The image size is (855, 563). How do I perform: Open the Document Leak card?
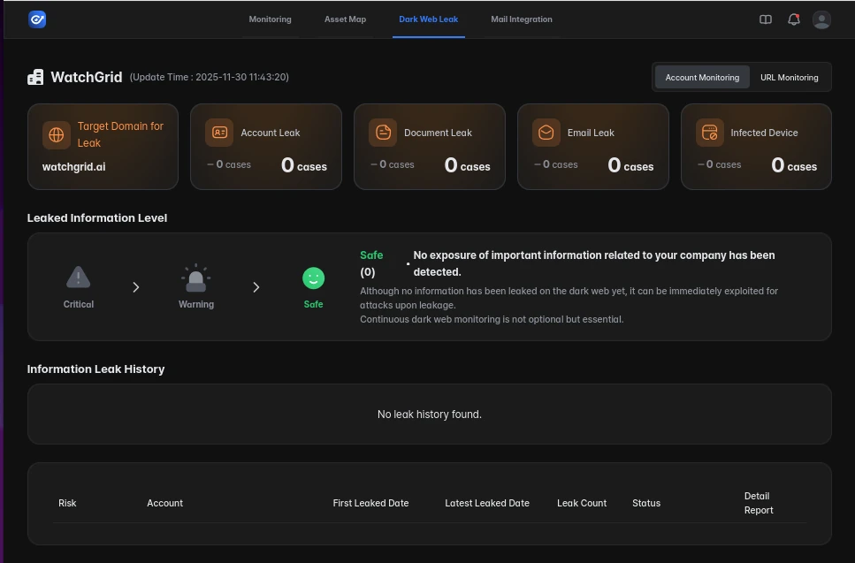tap(430, 147)
